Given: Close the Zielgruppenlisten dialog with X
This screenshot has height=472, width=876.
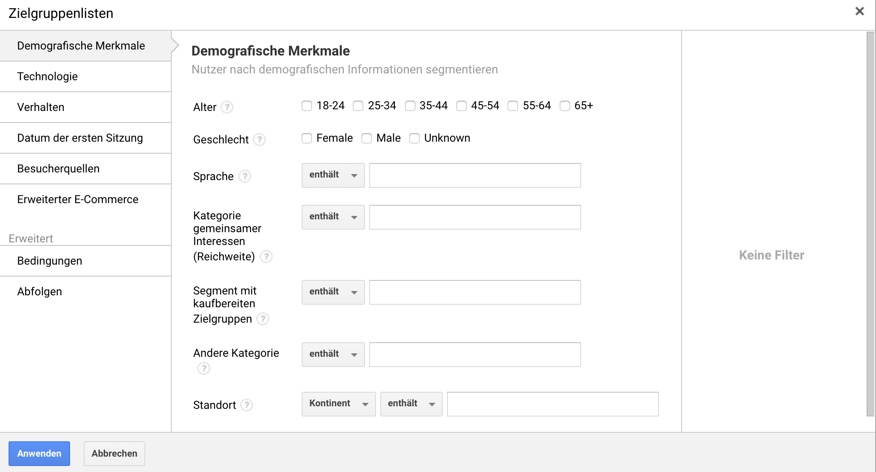Looking at the screenshot, I should 859,12.
